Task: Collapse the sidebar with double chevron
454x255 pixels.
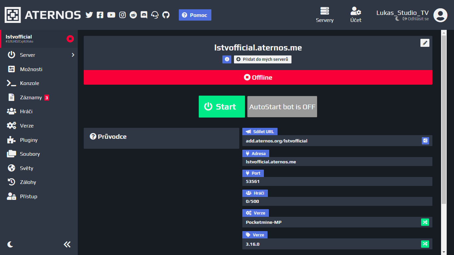Action: click(x=67, y=245)
